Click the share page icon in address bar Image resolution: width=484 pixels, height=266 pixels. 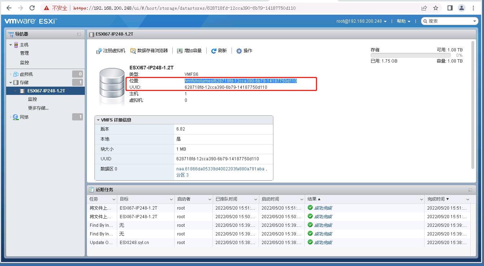[x=424, y=8]
